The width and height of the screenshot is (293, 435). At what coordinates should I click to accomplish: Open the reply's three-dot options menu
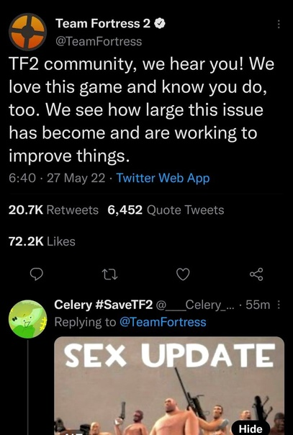[279, 305]
